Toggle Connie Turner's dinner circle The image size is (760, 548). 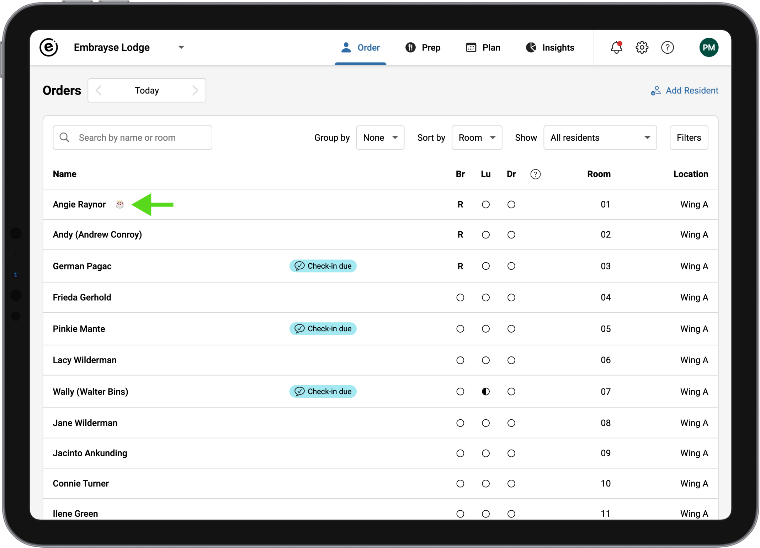coord(511,483)
